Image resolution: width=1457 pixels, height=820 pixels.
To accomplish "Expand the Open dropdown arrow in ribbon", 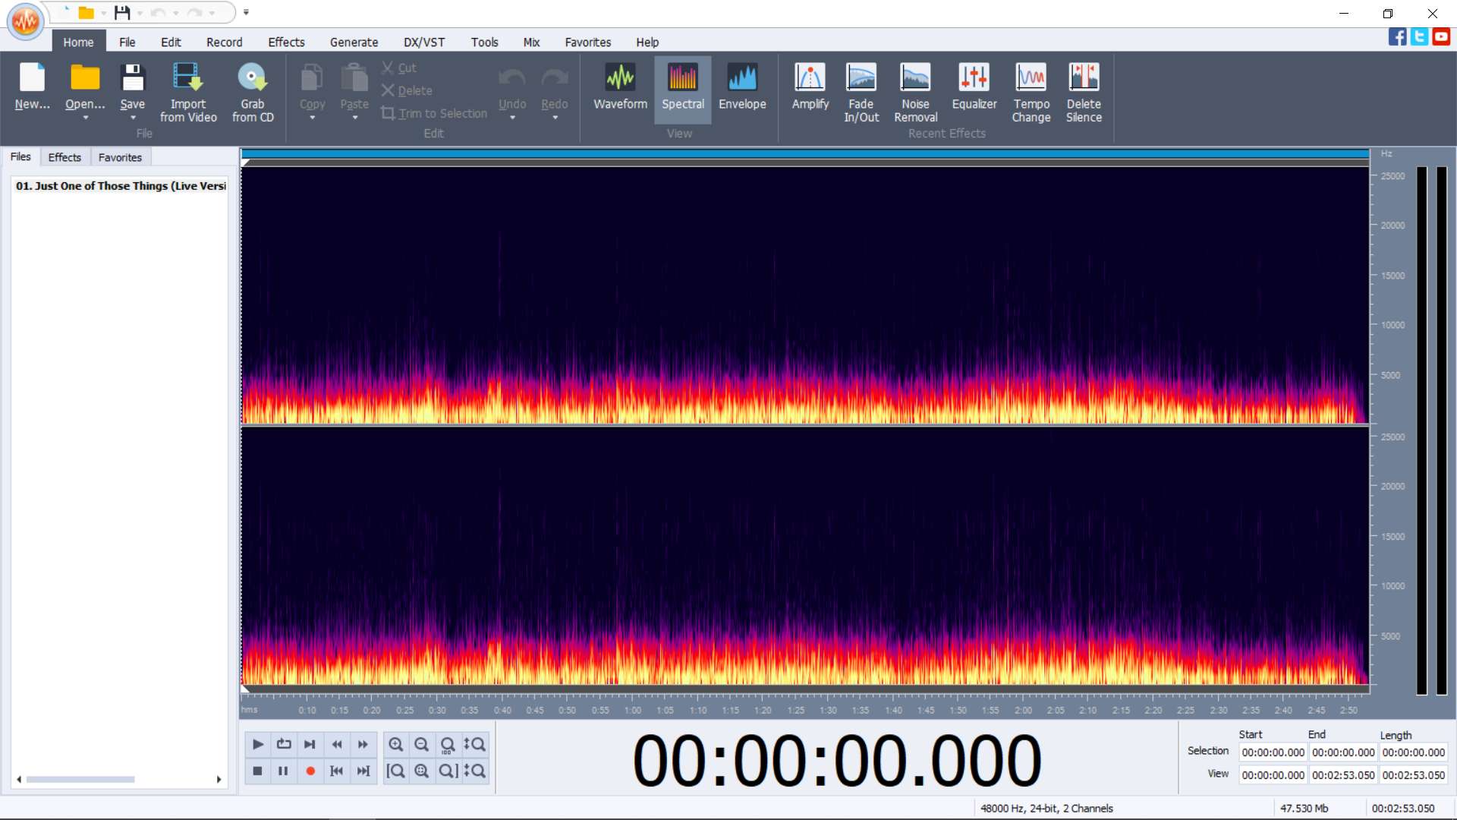I will coord(85,118).
